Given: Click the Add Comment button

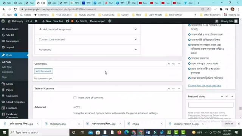Looking at the screenshot, I should [x=43, y=71].
